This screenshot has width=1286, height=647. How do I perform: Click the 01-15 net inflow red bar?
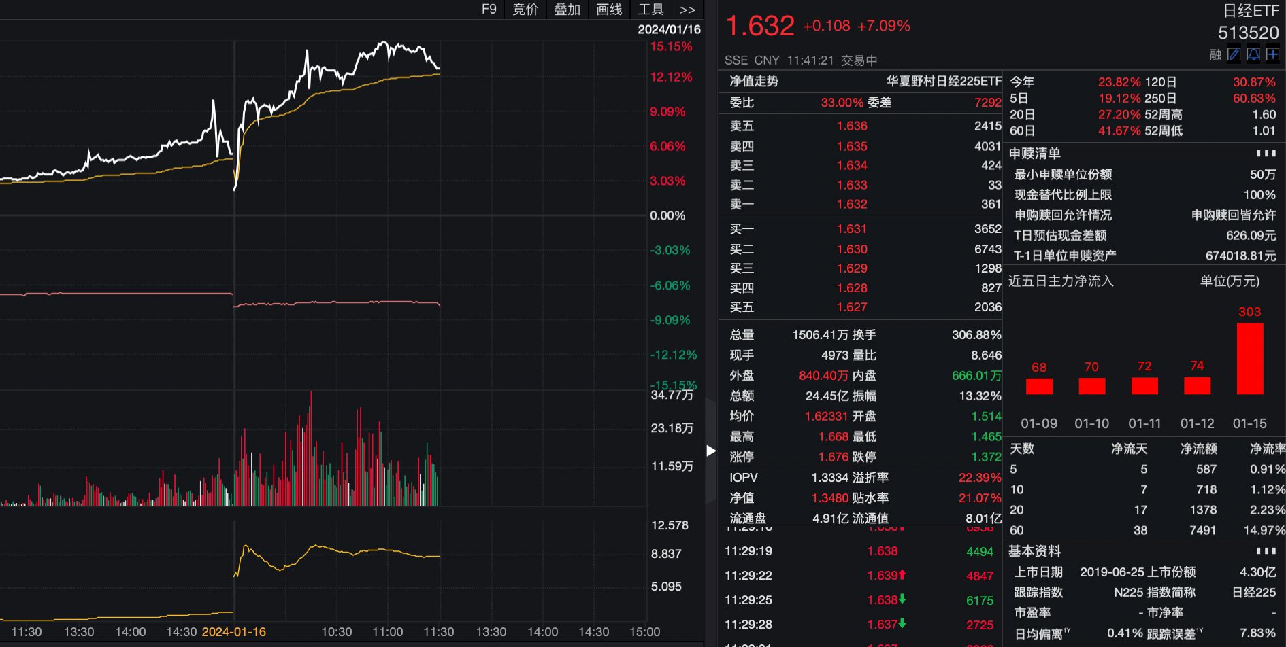[x=1249, y=359]
